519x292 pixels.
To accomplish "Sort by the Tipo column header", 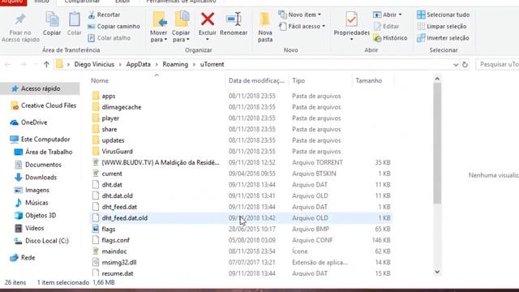I will click(x=298, y=80).
